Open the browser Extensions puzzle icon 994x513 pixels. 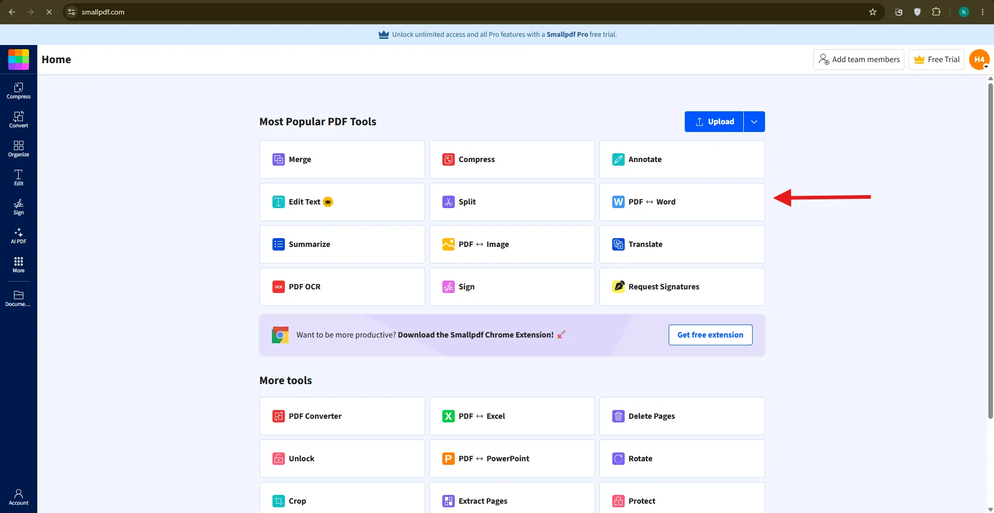(936, 12)
